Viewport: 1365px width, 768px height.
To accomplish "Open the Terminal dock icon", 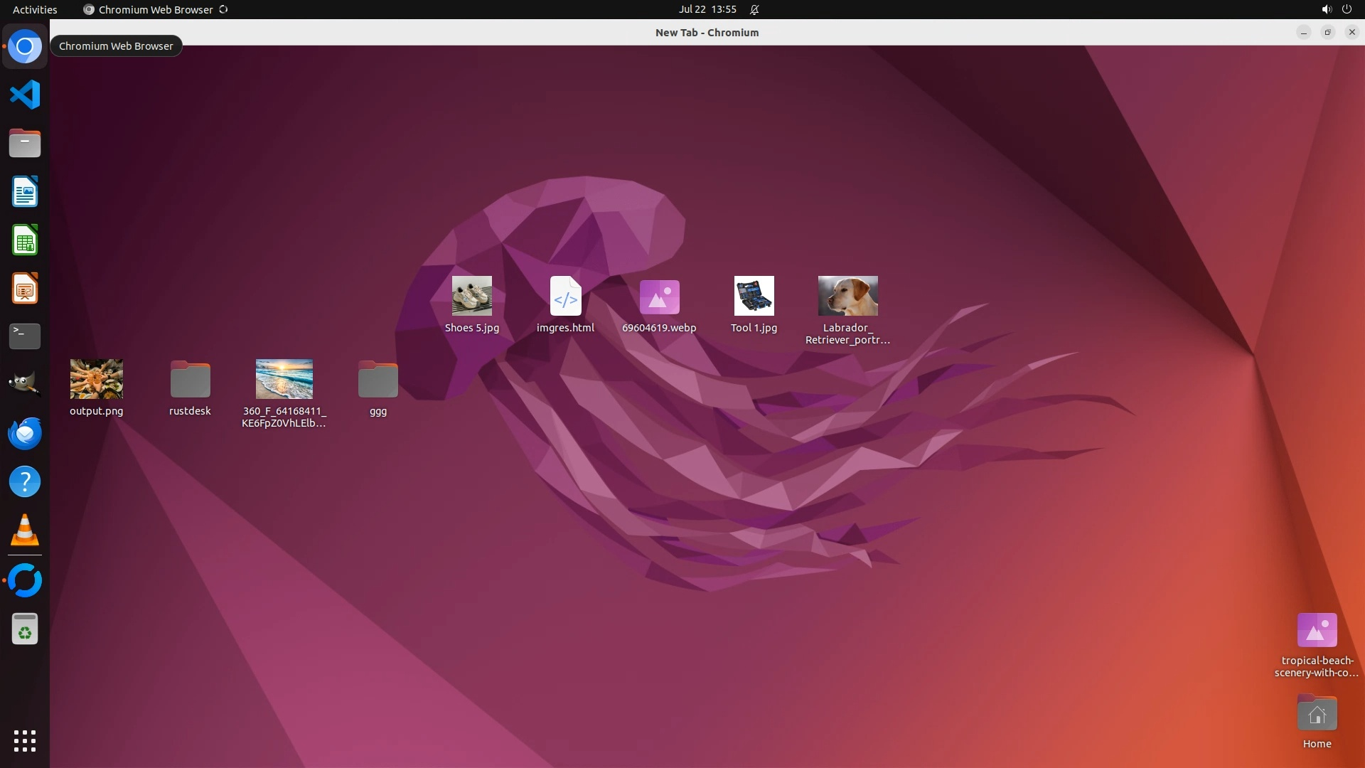I will (x=25, y=336).
